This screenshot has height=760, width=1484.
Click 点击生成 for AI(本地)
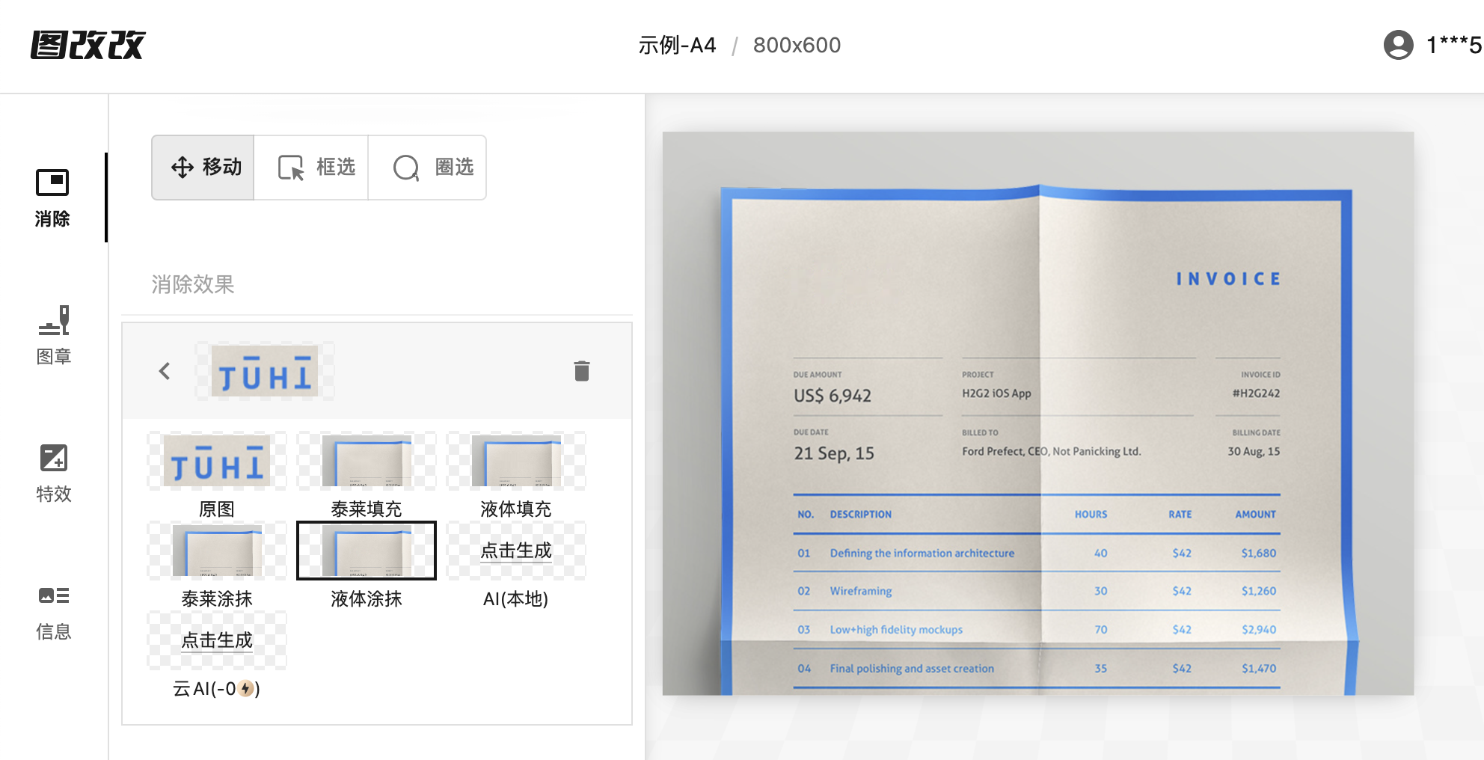516,551
